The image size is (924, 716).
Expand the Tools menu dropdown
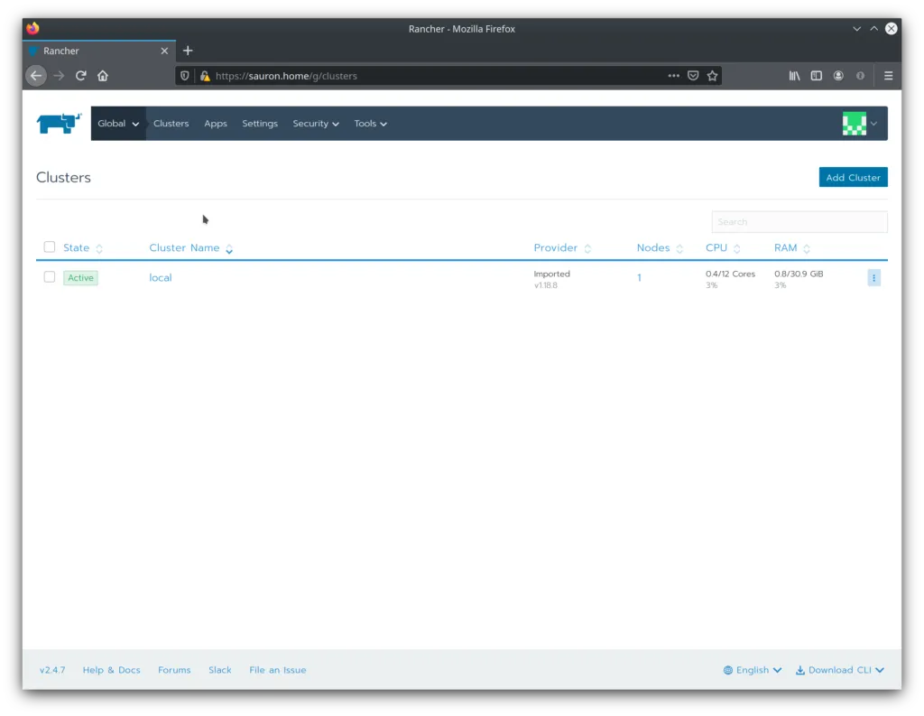pyautogui.click(x=370, y=124)
